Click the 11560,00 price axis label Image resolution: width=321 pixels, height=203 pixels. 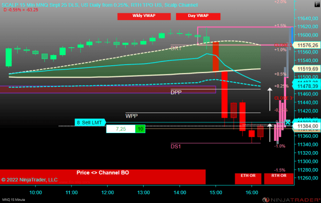308,52
